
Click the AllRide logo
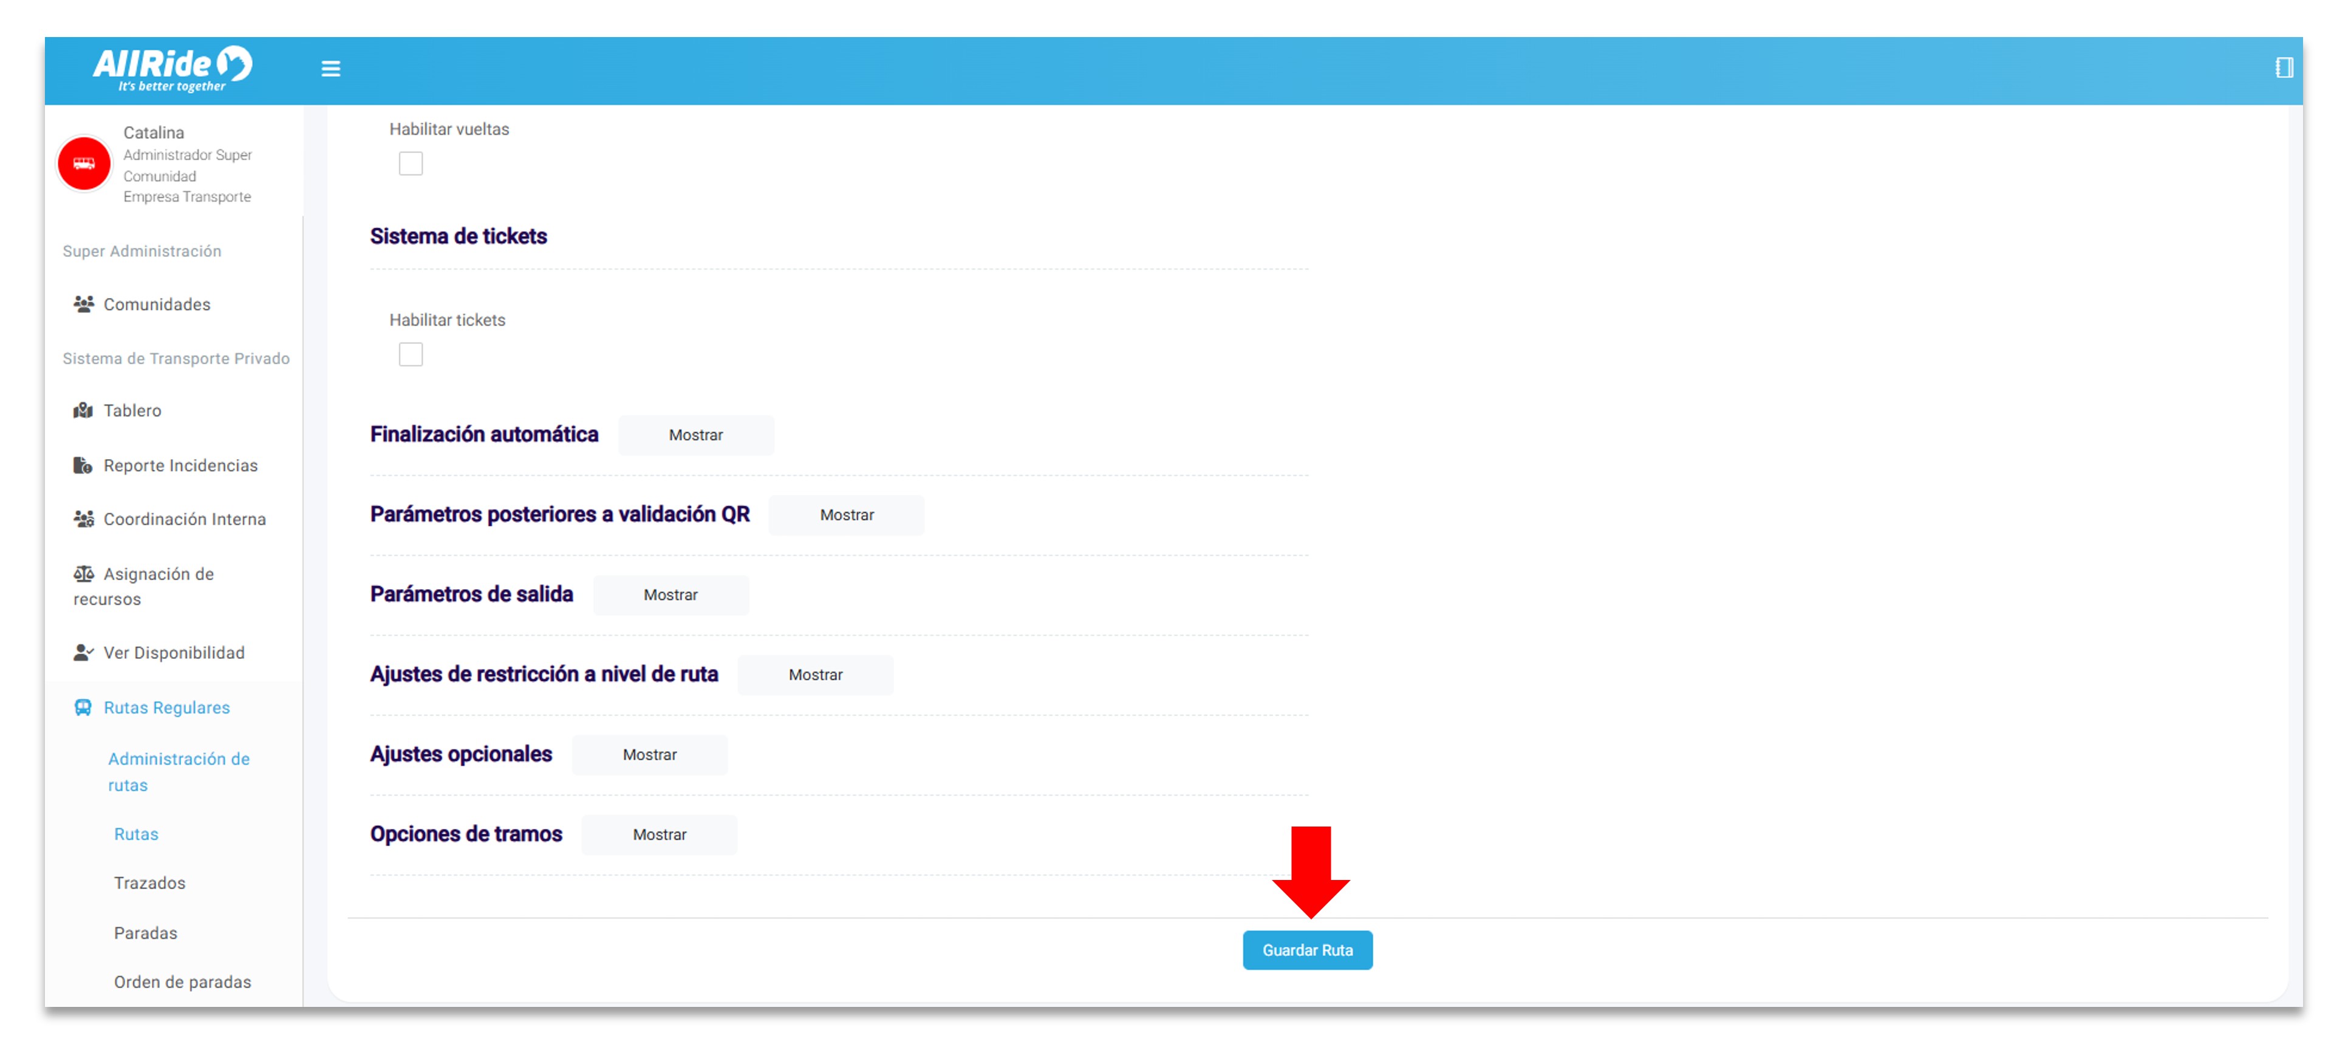coord(171,69)
